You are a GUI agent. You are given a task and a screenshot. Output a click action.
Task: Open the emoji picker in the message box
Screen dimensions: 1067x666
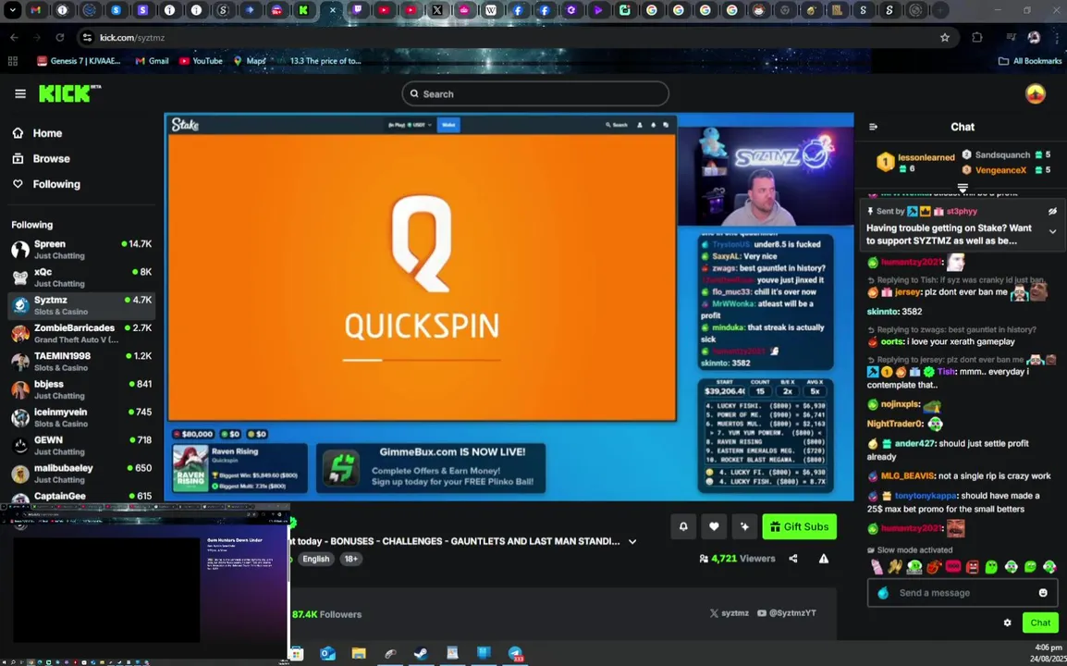[1043, 592]
